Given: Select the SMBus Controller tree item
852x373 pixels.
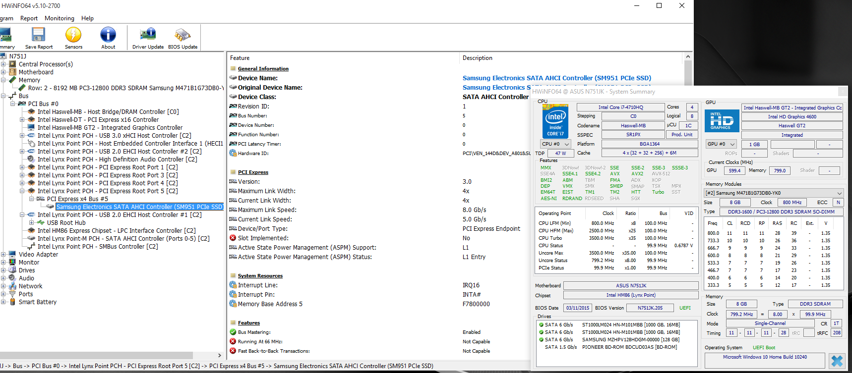Looking at the screenshot, I should coord(98,247).
